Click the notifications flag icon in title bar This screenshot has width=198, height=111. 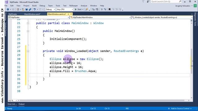[143, 2]
